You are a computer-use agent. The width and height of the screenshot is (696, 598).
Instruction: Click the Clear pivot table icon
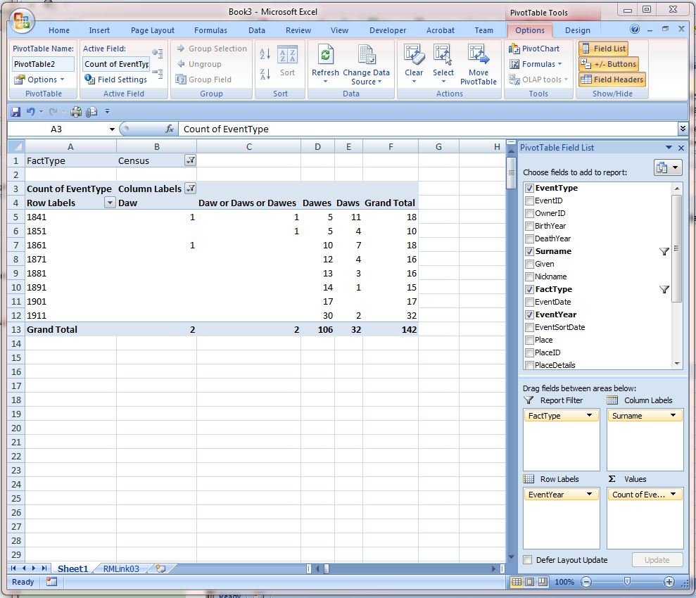[x=414, y=55]
